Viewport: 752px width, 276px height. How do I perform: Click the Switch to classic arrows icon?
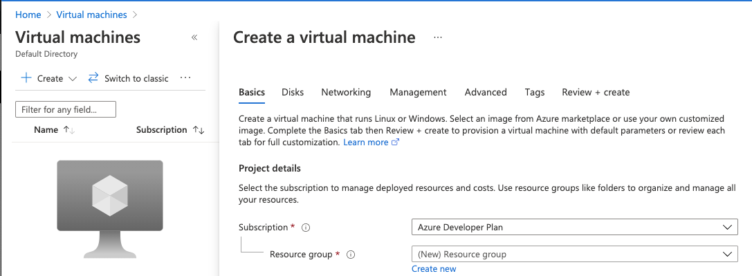93,77
